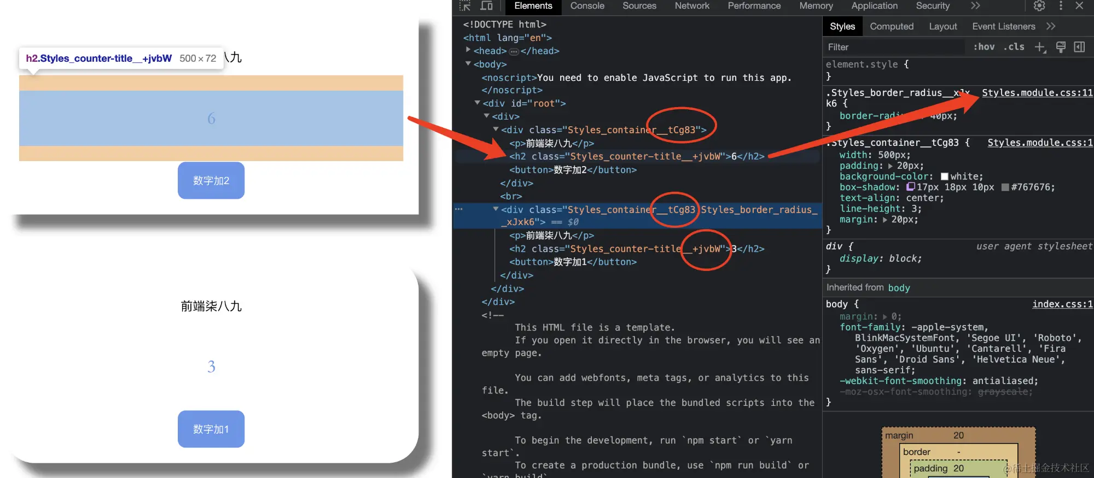Open the DevTools three-dot menu
The height and width of the screenshot is (478, 1094).
tap(1061, 6)
